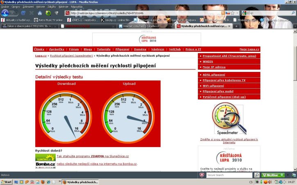Click the RSS feed icon in address bar

pos(223,13)
